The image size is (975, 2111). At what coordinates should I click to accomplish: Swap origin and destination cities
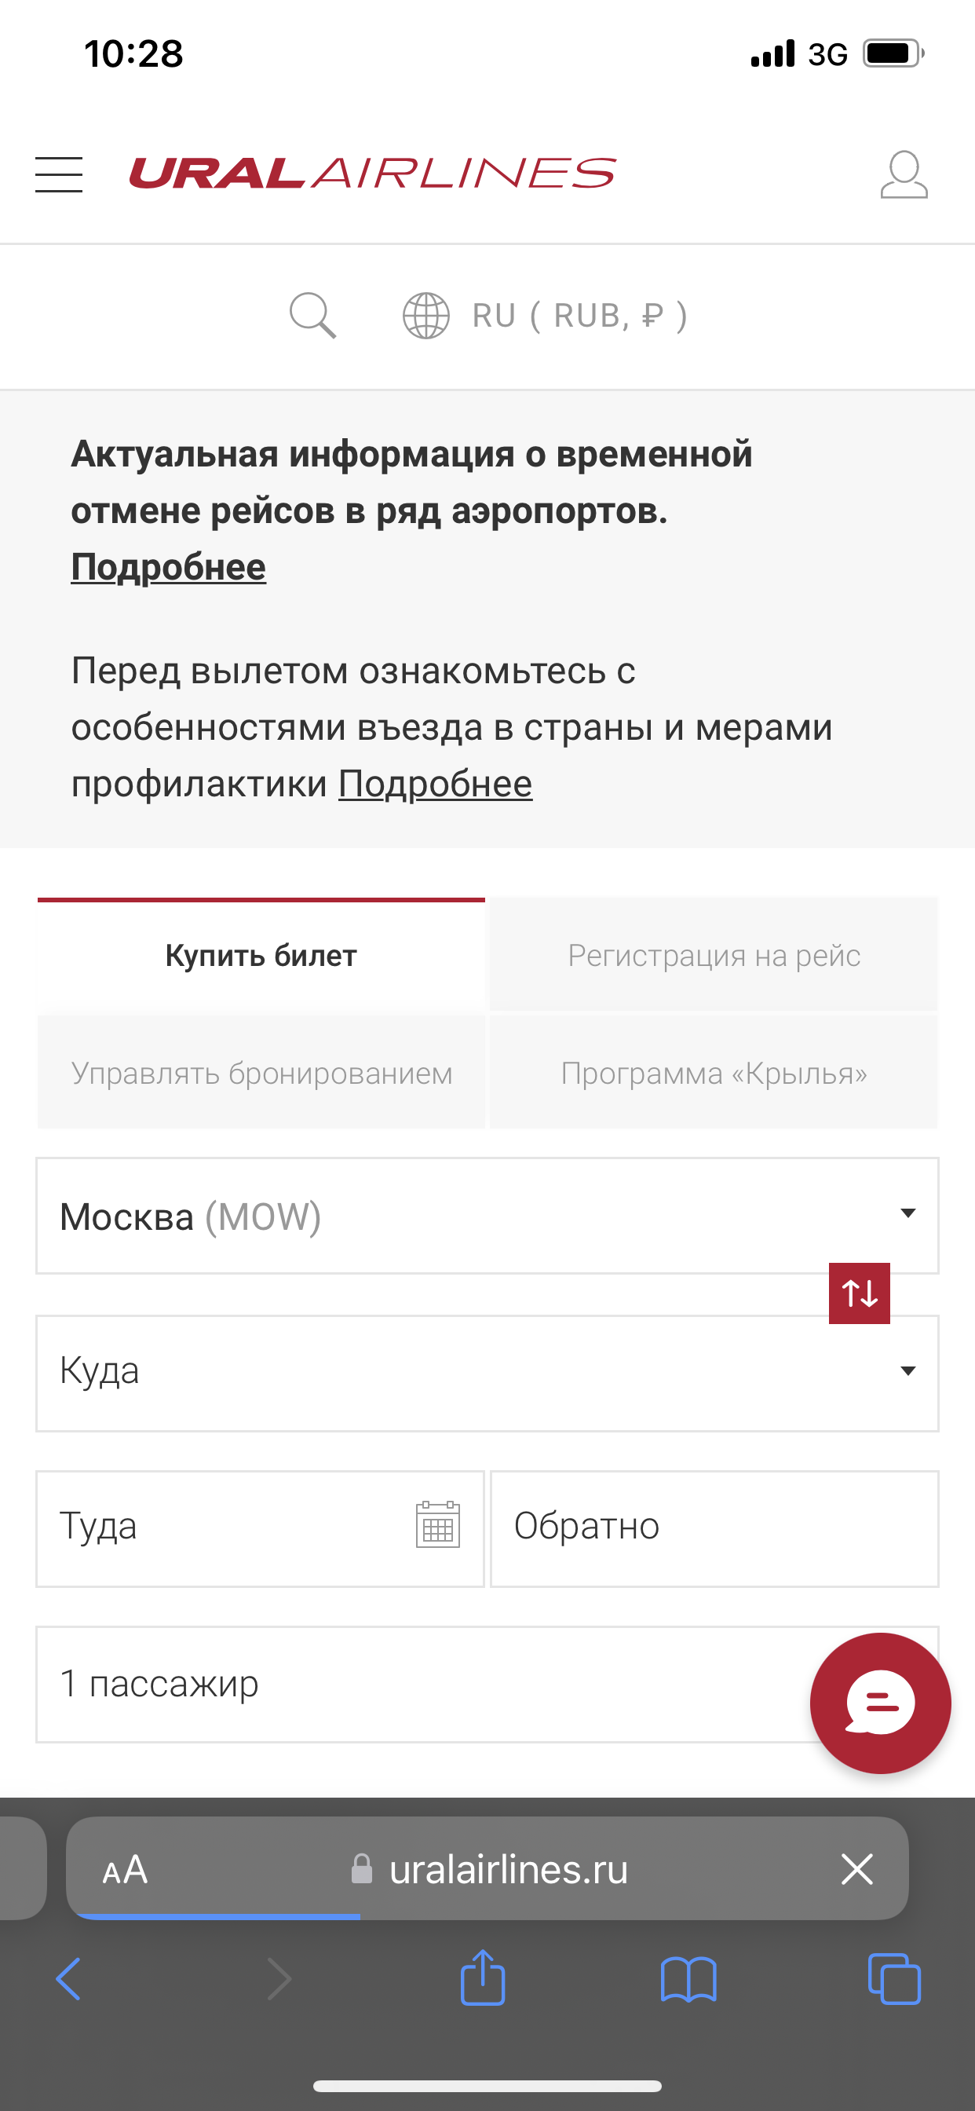click(x=860, y=1293)
